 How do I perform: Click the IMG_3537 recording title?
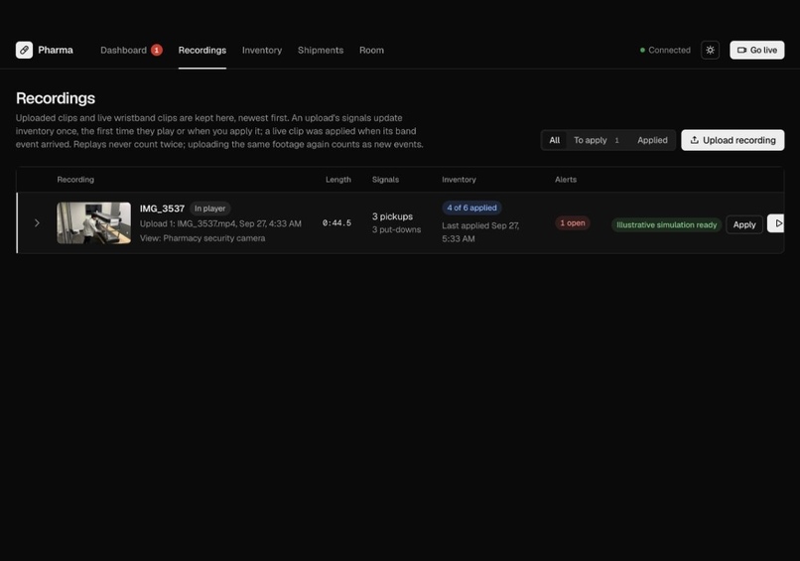162,209
